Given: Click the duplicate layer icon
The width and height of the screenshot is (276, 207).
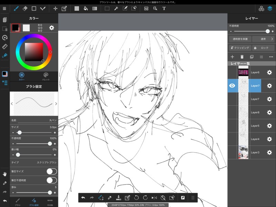Looking at the screenshot, I should (252, 57).
